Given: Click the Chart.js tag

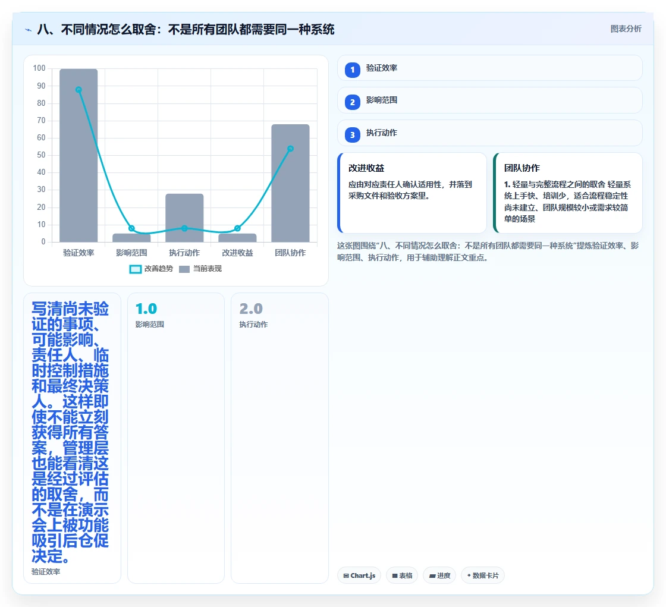Looking at the screenshot, I should point(359,575).
